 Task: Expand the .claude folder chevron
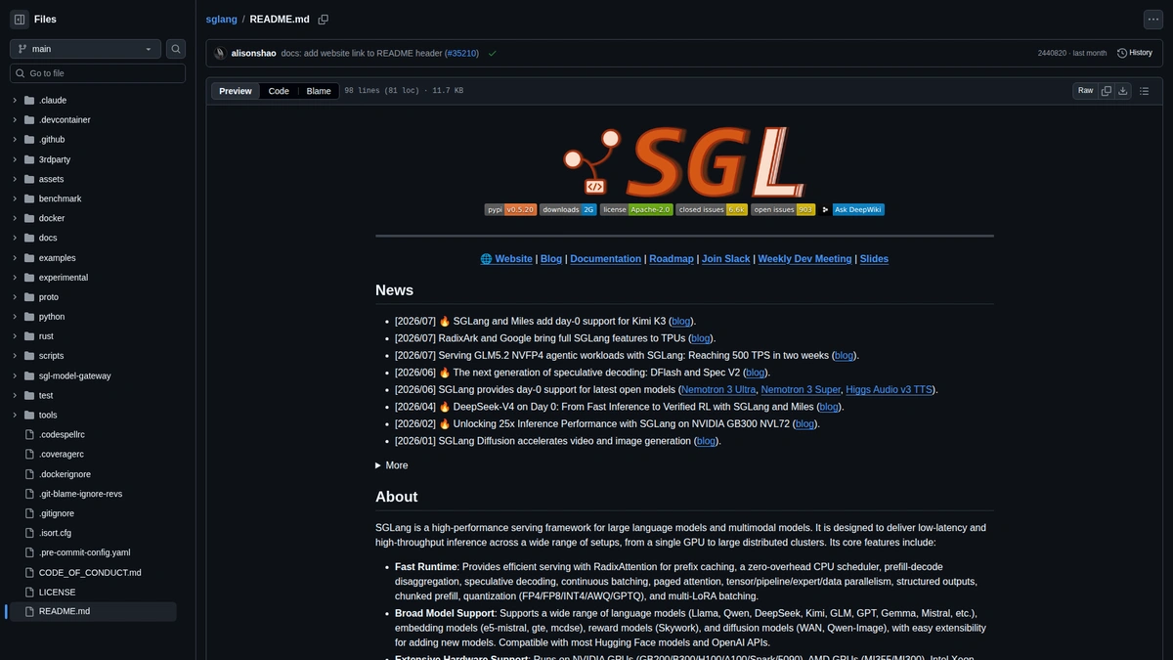pyautogui.click(x=15, y=100)
